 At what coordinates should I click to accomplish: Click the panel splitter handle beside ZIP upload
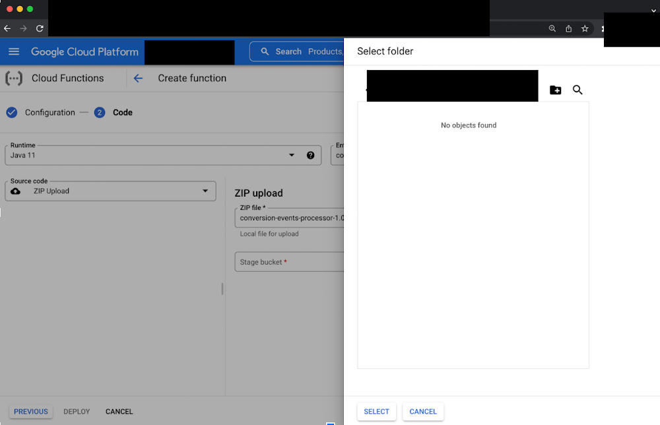click(222, 288)
